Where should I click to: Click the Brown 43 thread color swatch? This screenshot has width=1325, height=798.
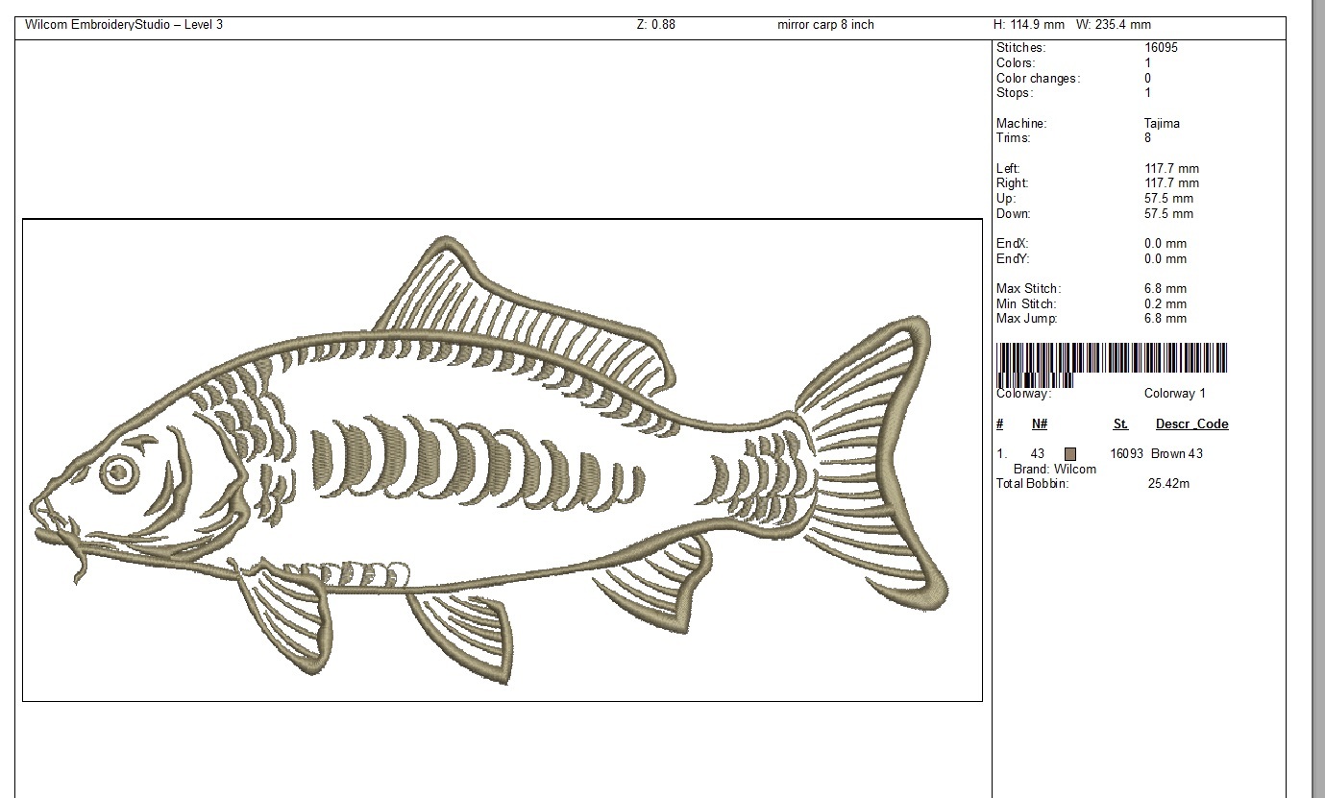coord(1070,454)
